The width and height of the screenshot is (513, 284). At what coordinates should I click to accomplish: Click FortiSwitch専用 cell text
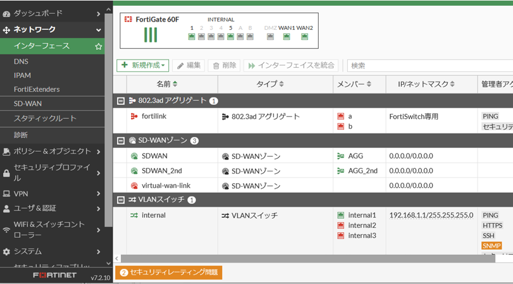coord(414,116)
